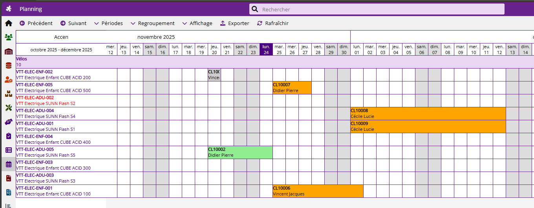Refresh the planning with Rafraîchir

tap(272, 24)
